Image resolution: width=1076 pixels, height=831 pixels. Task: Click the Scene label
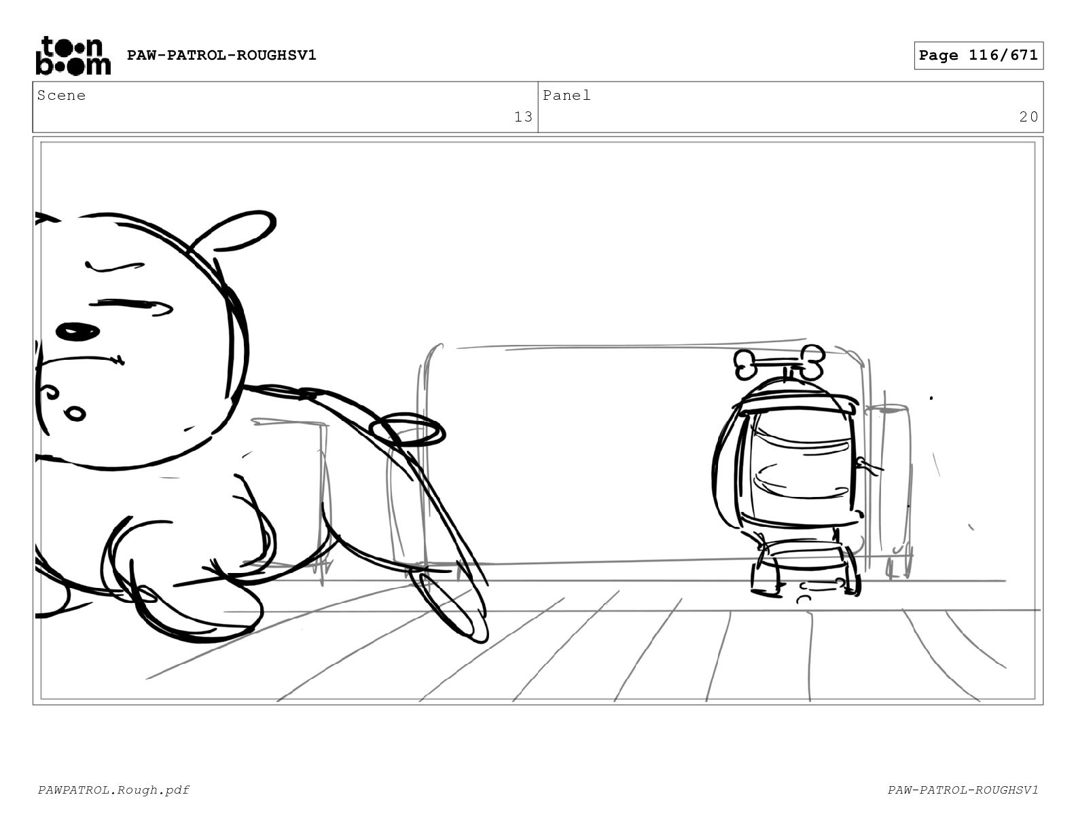(x=61, y=96)
